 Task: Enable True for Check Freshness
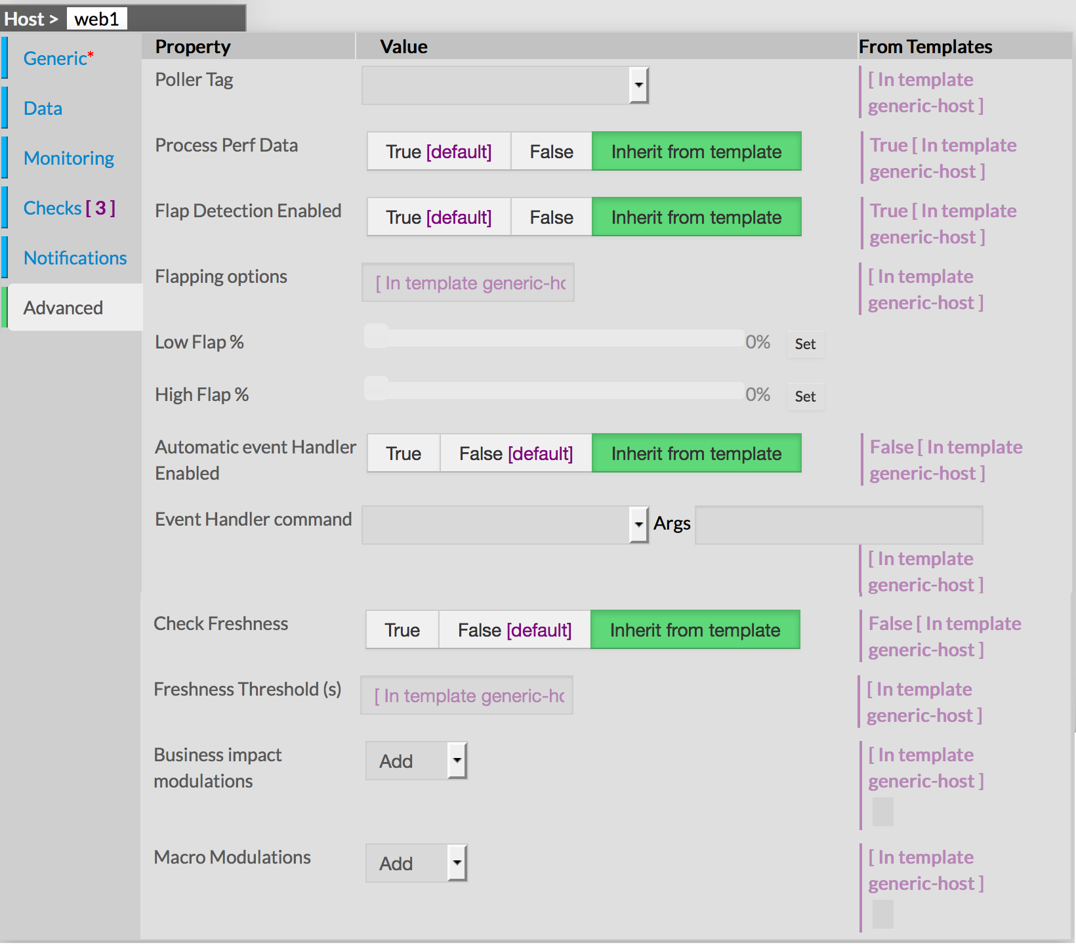402,630
